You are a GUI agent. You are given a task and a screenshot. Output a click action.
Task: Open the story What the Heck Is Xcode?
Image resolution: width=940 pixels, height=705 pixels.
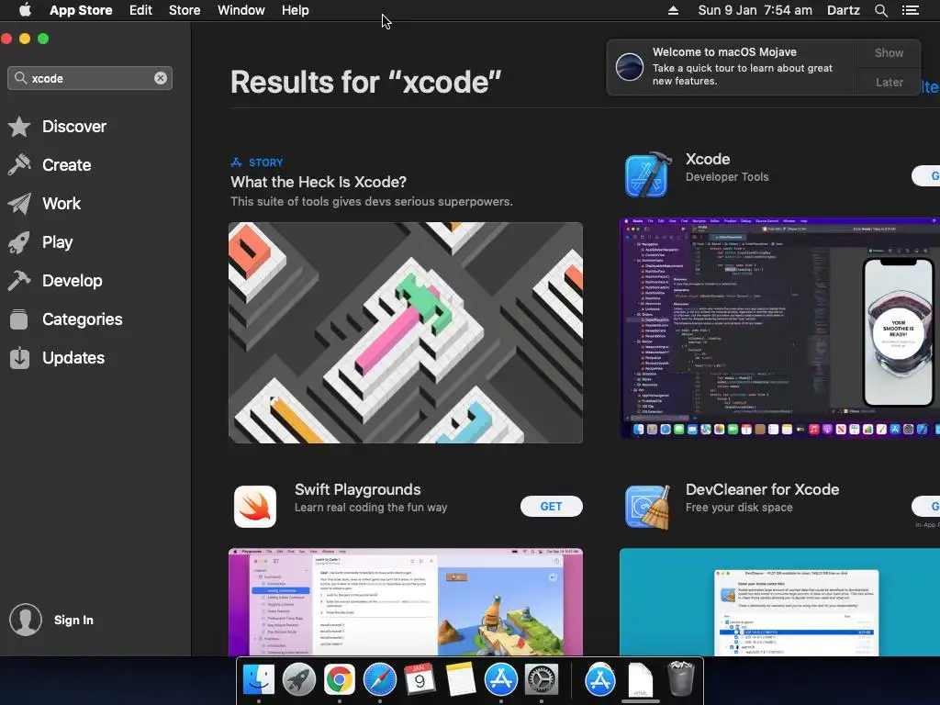click(319, 183)
